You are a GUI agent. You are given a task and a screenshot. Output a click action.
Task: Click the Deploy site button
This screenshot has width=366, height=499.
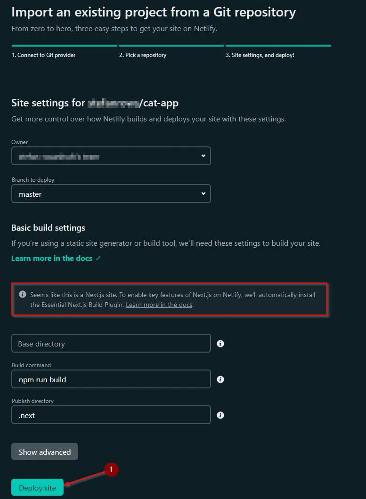tap(38, 488)
